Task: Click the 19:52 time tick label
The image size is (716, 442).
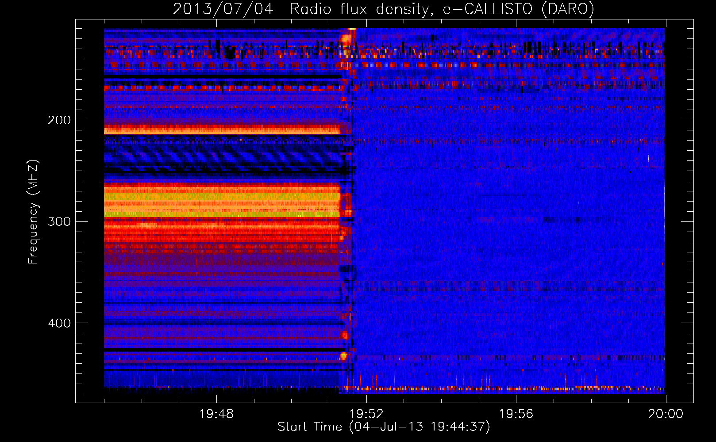Action: 366,414
